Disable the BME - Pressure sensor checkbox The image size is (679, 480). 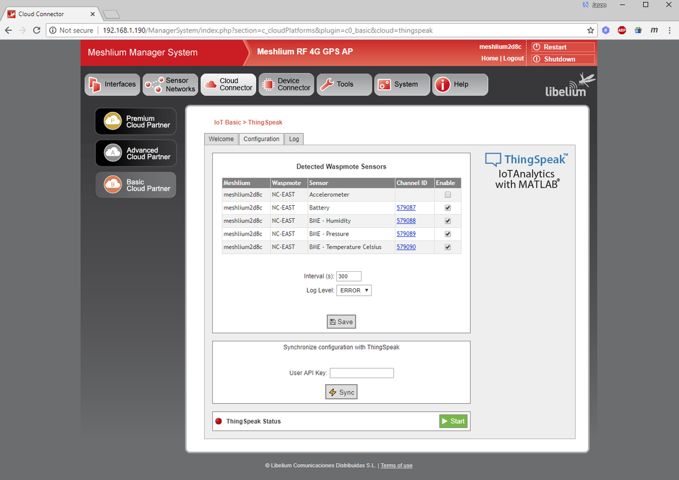click(x=448, y=234)
